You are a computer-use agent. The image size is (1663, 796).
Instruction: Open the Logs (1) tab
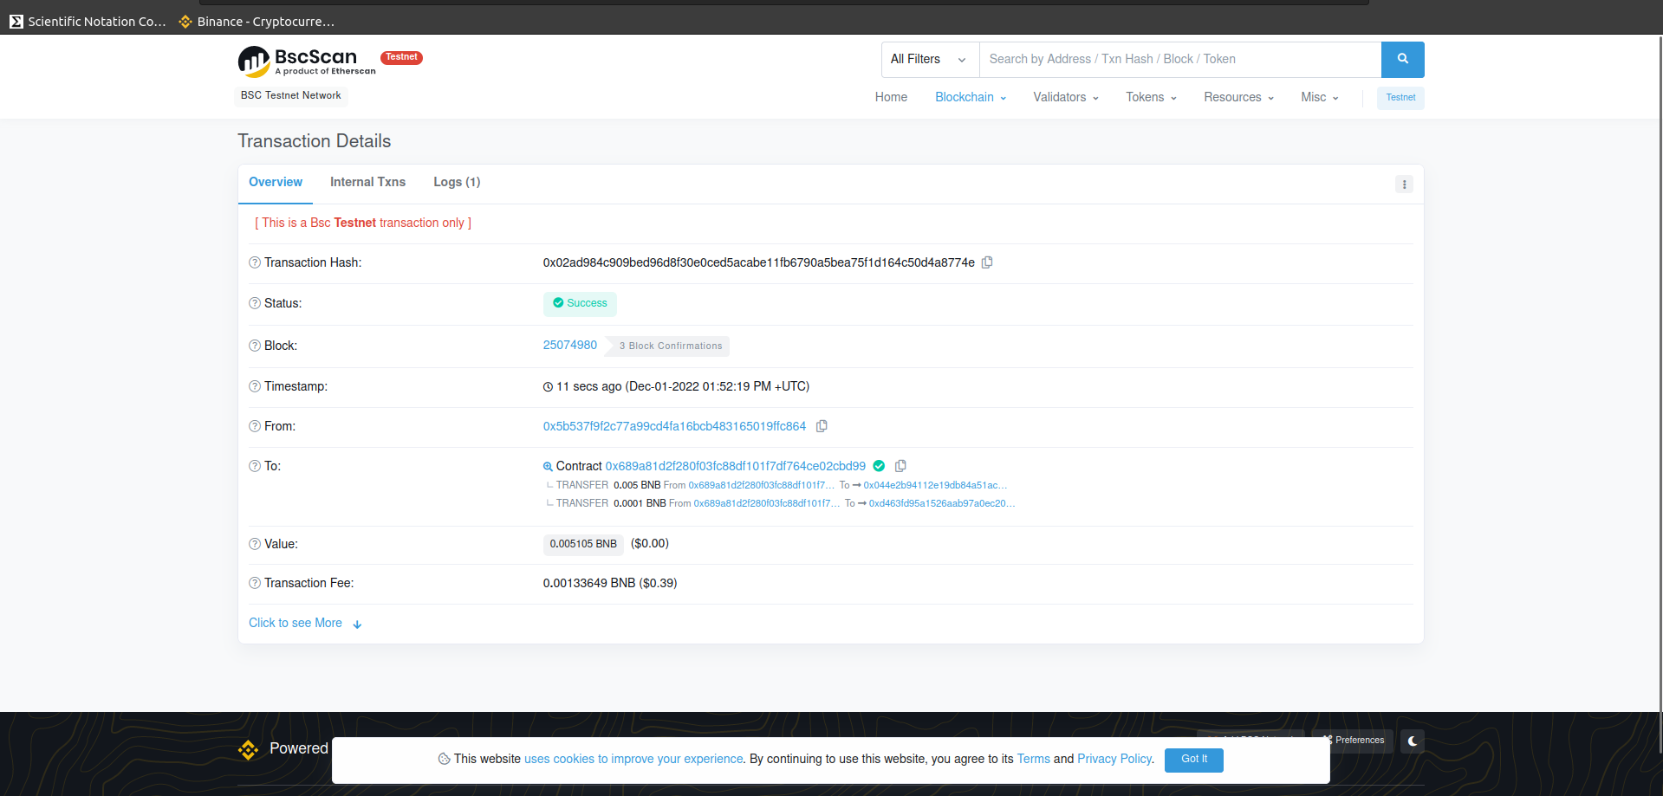pyautogui.click(x=457, y=182)
